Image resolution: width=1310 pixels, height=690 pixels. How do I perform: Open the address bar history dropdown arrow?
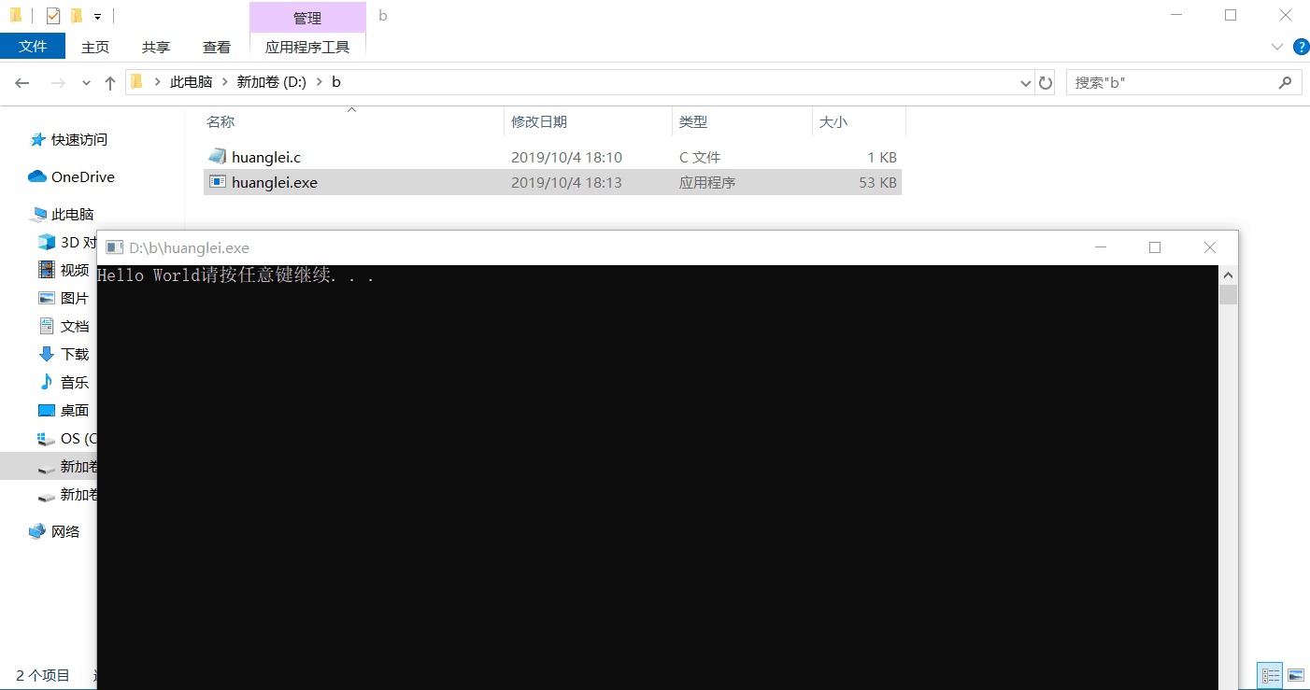tap(1026, 83)
